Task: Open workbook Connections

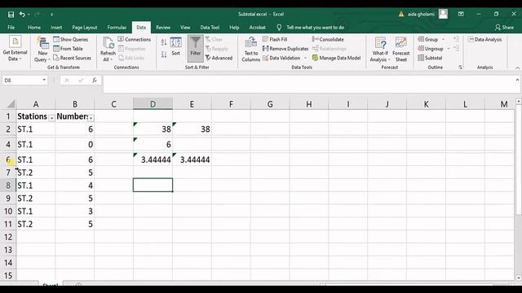Action: [x=135, y=39]
